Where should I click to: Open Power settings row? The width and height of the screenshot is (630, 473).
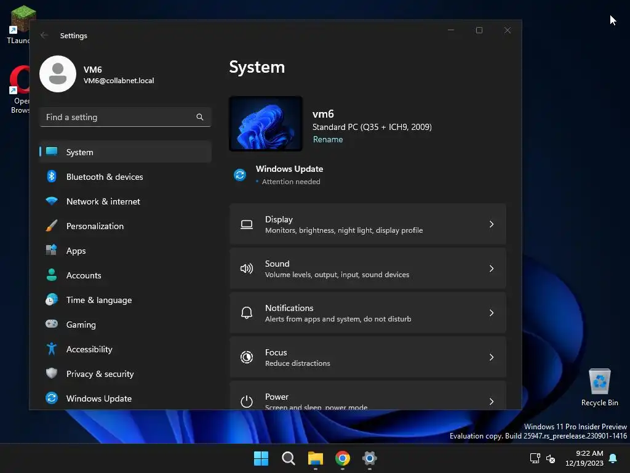click(x=368, y=395)
